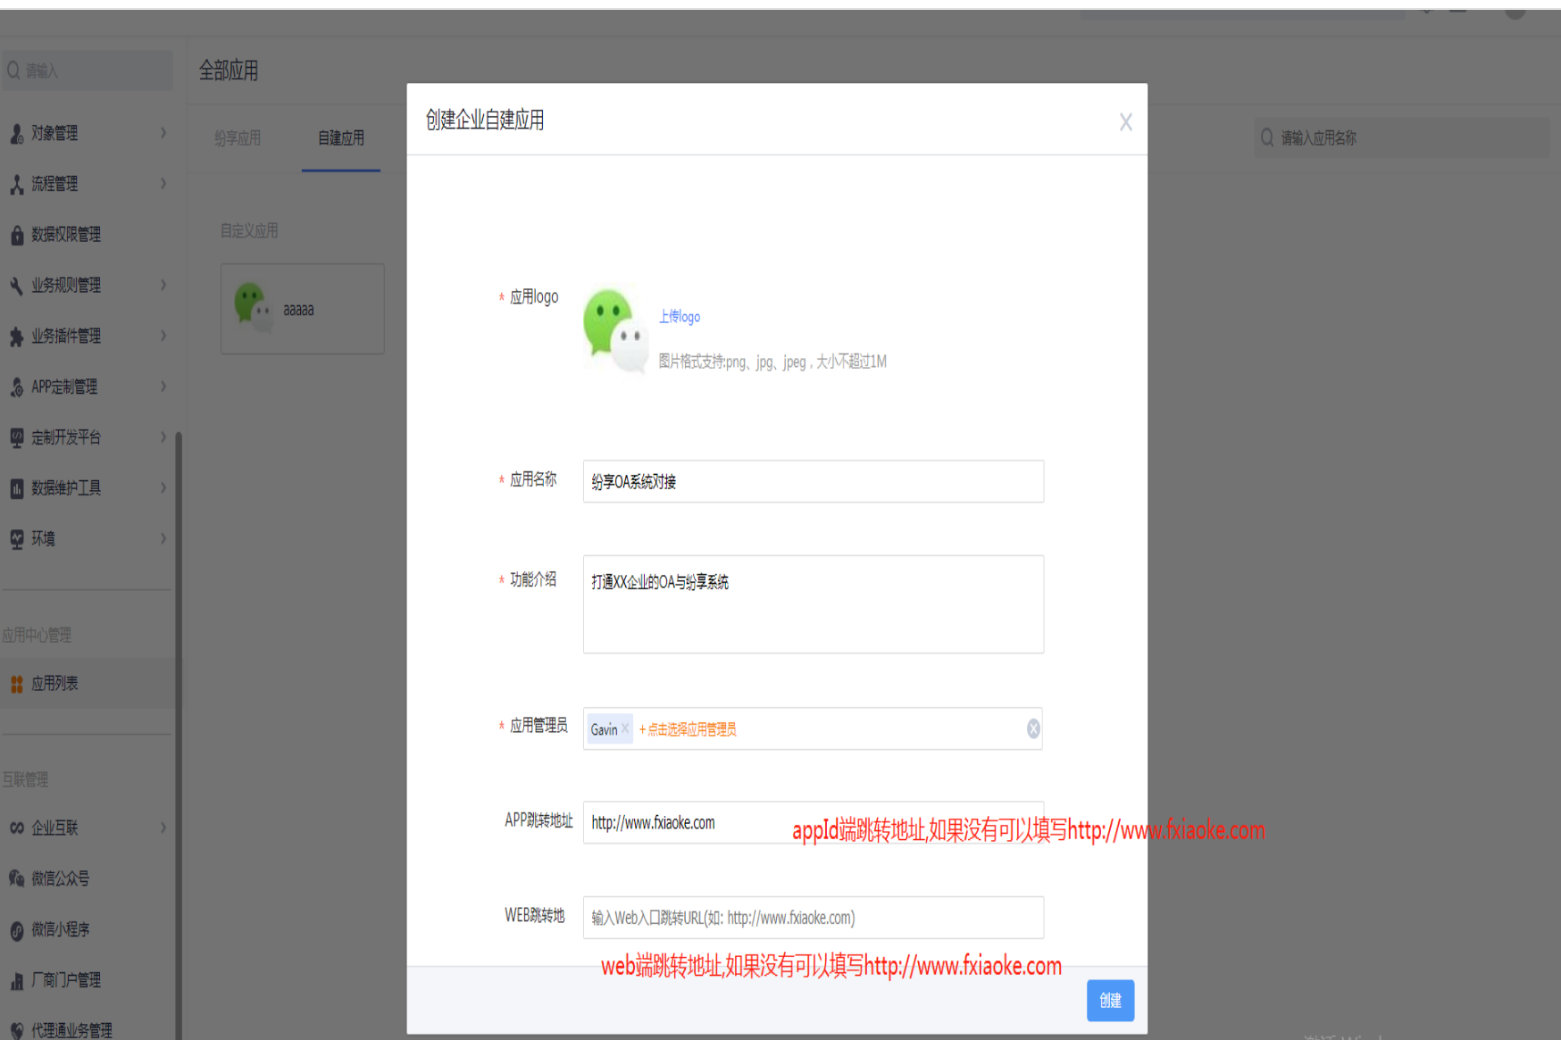Click the sidebar 请输入 search field
The width and height of the screenshot is (1561, 1040).
click(x=87, y=70)
